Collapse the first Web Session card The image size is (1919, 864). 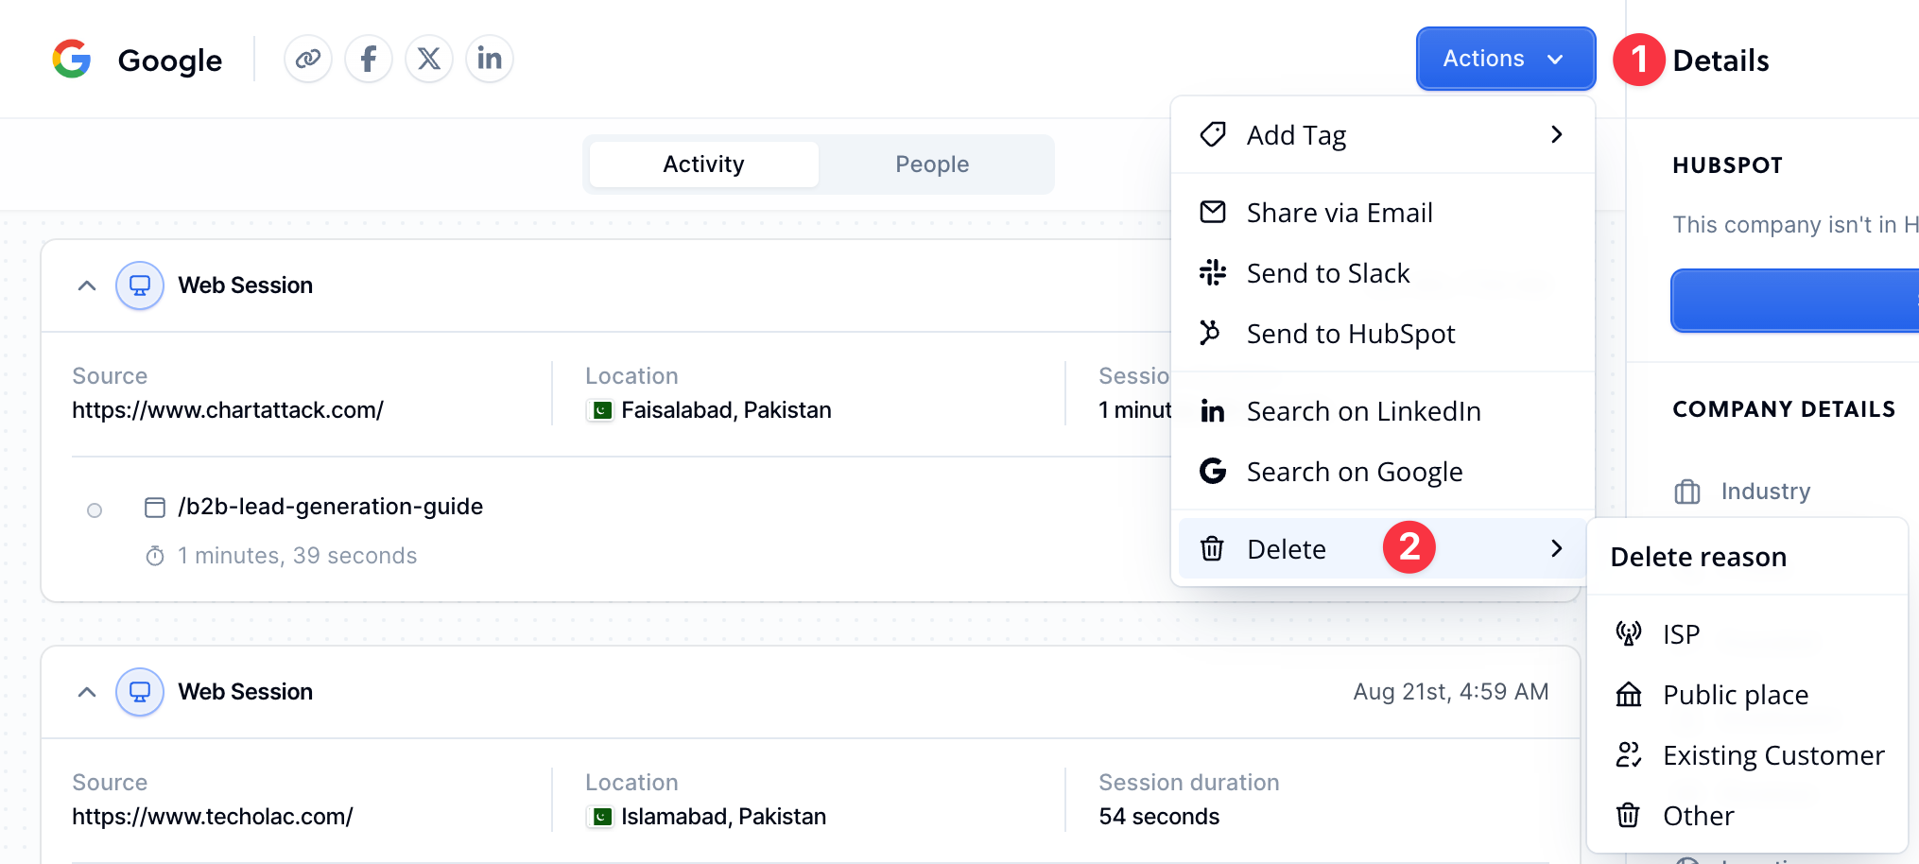click(x=87, y=285)
